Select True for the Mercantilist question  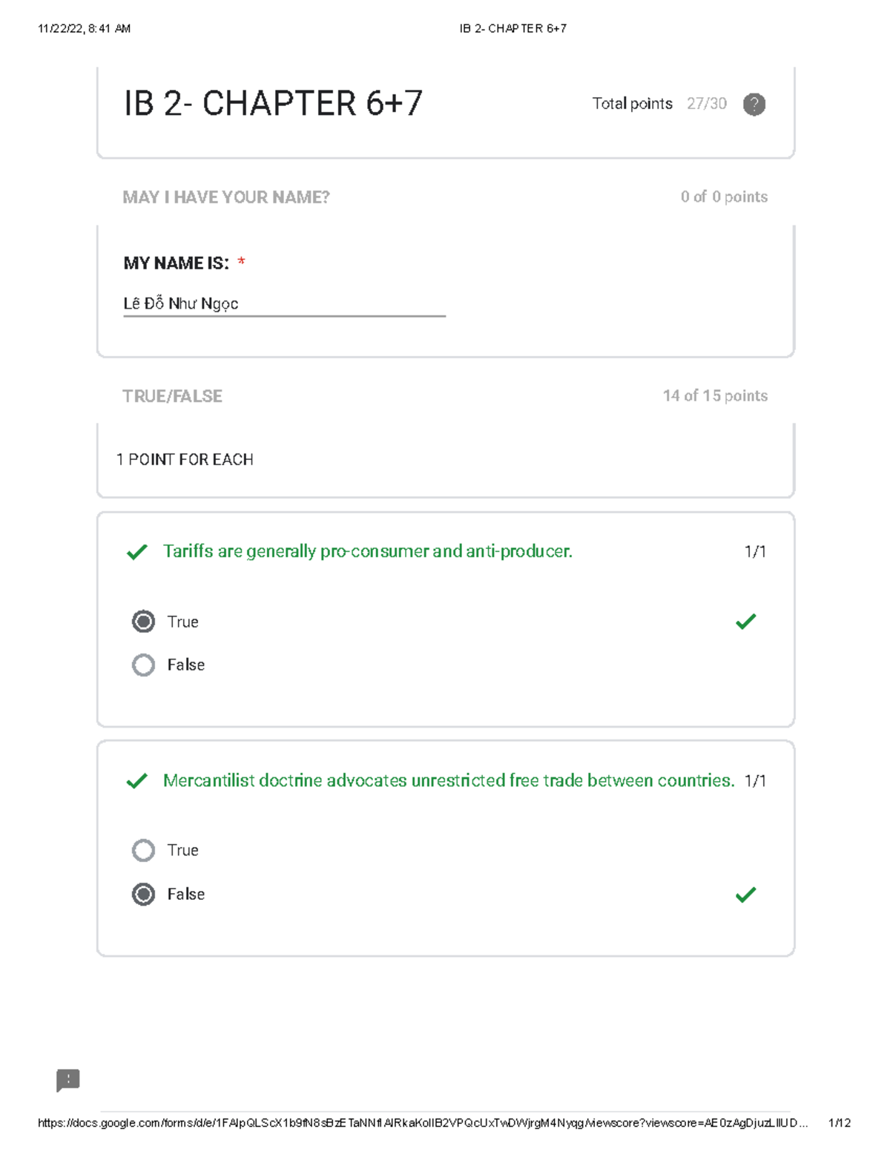tap(144, 850)
